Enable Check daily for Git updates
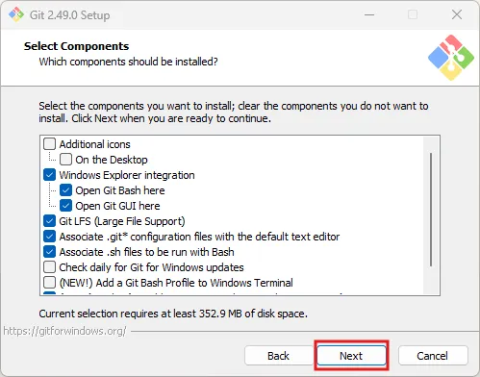The width and height of the screenshot is (480, 377). [50, 267]
